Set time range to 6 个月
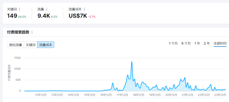The height and width of the screenshot is (102, 229). [186, 44]
